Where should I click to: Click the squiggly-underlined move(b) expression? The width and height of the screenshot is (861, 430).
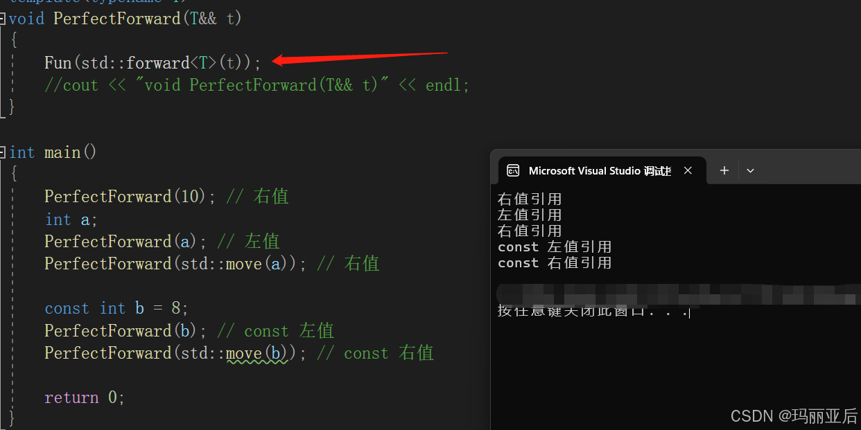click(256, 353)
